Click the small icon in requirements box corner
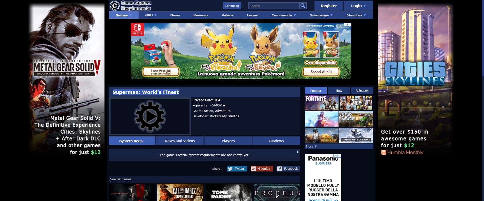 pos(297,152)
